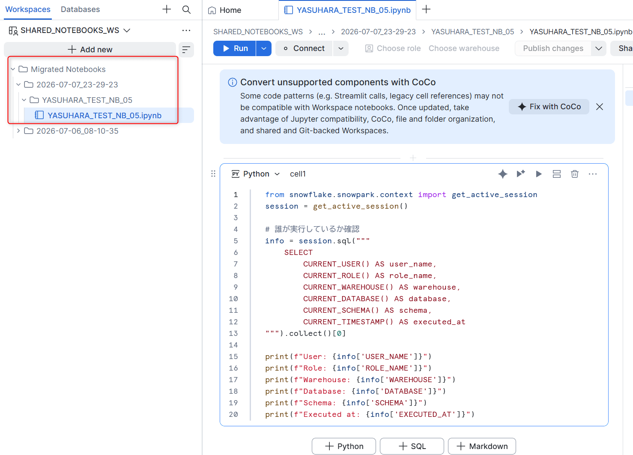Delete cell1 with the trash icon
Screen dimensions: 633x455
(575, 174)
